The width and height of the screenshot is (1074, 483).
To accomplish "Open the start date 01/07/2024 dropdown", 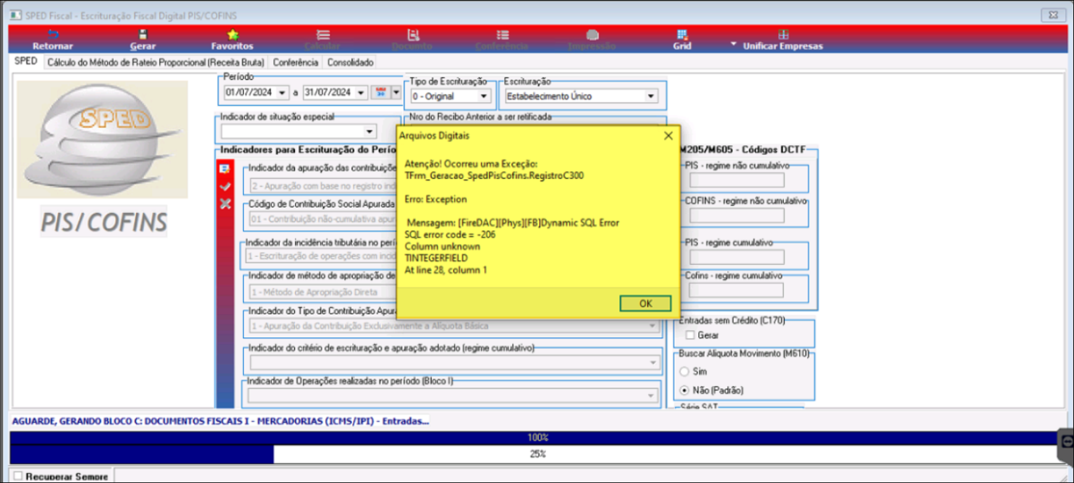I will click(282, 93).
